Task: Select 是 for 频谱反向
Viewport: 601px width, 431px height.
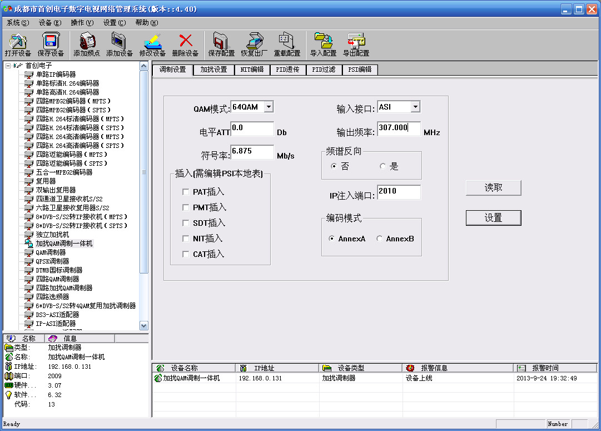Action: click(383, 166)
